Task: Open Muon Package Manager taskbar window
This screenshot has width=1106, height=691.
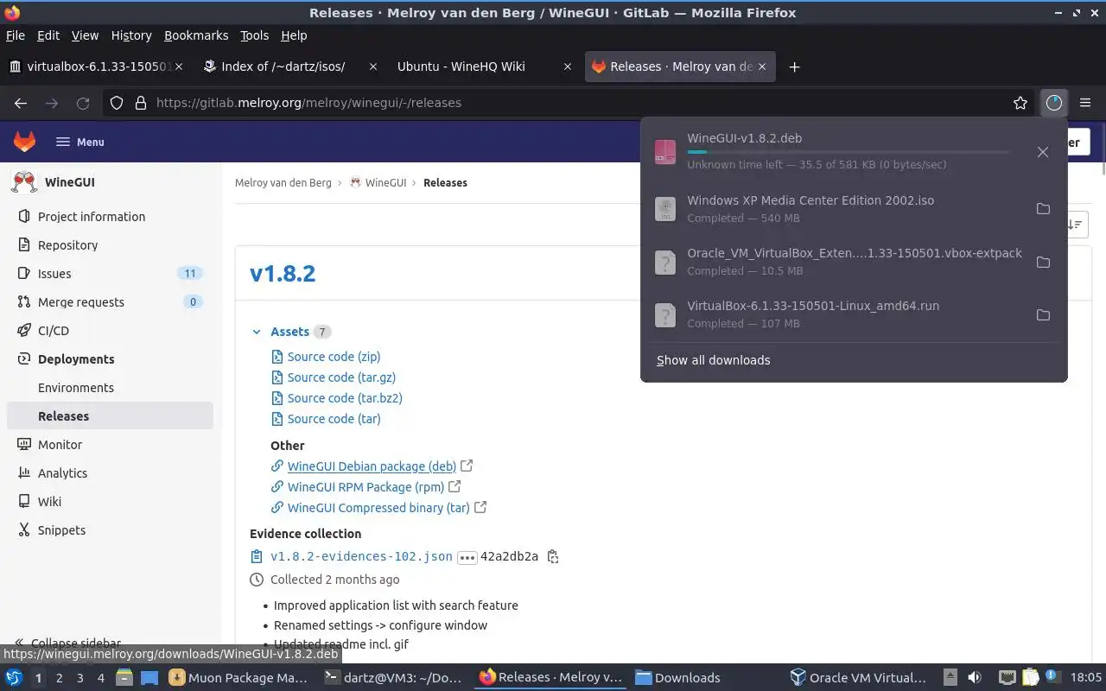Action: [238, 678]
